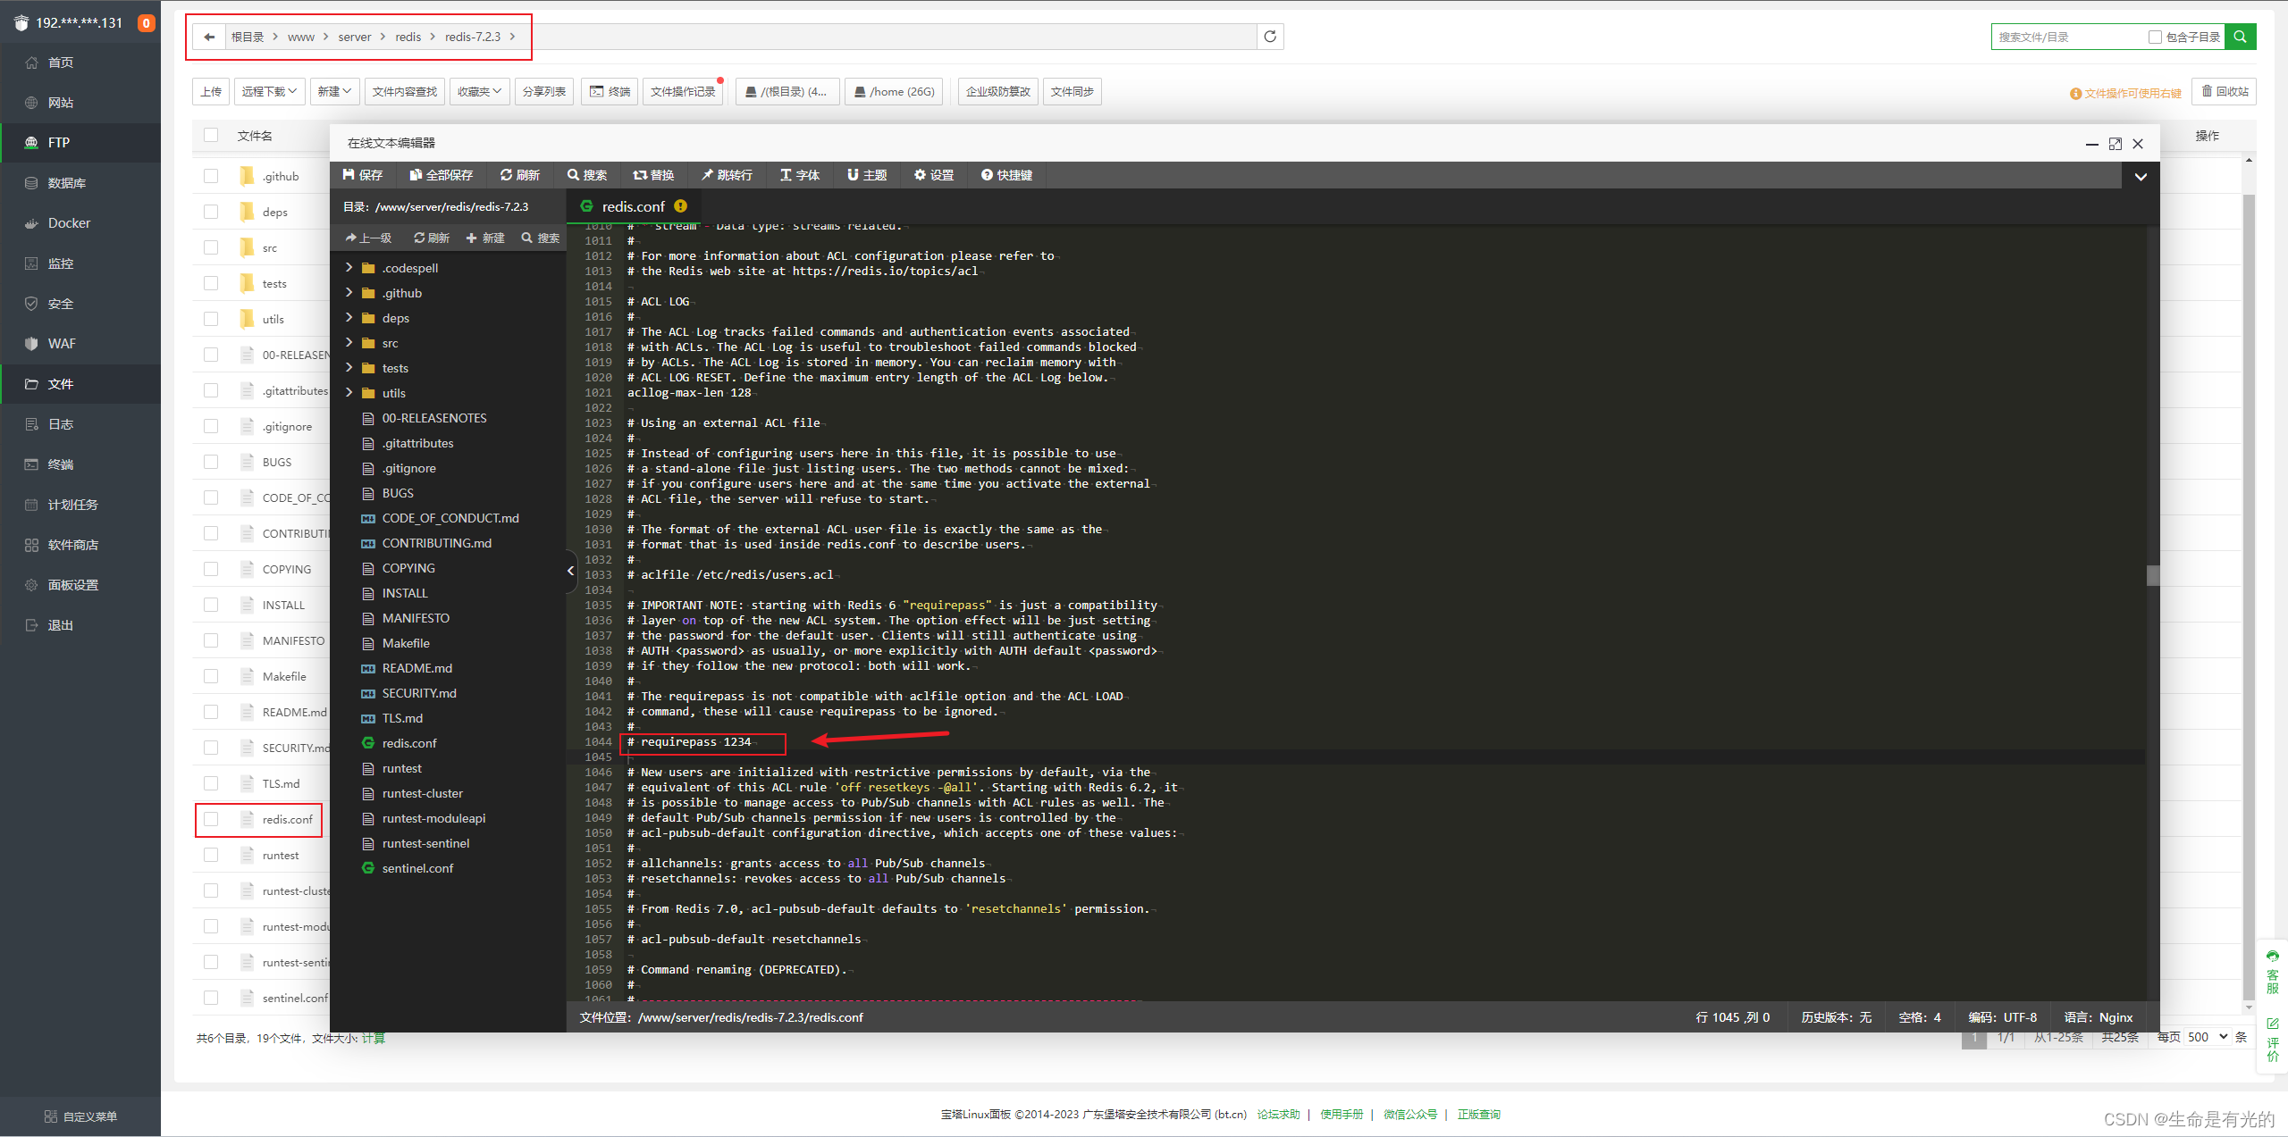Check the redis.conf file checkbox

(211, 819)
